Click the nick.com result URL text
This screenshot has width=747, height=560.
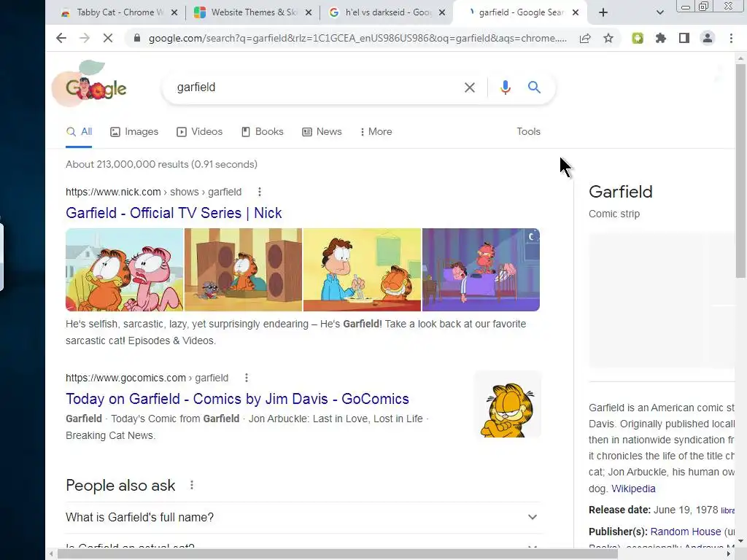(153, 192)
